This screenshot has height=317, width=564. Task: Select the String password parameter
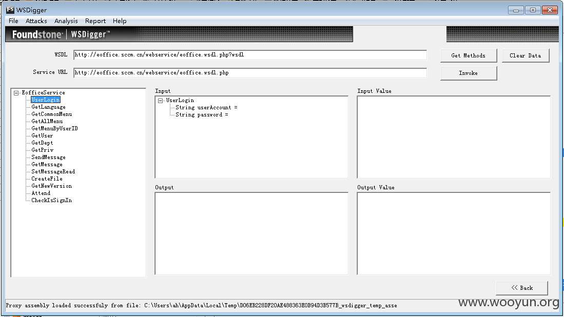click(x=201, y=115)
